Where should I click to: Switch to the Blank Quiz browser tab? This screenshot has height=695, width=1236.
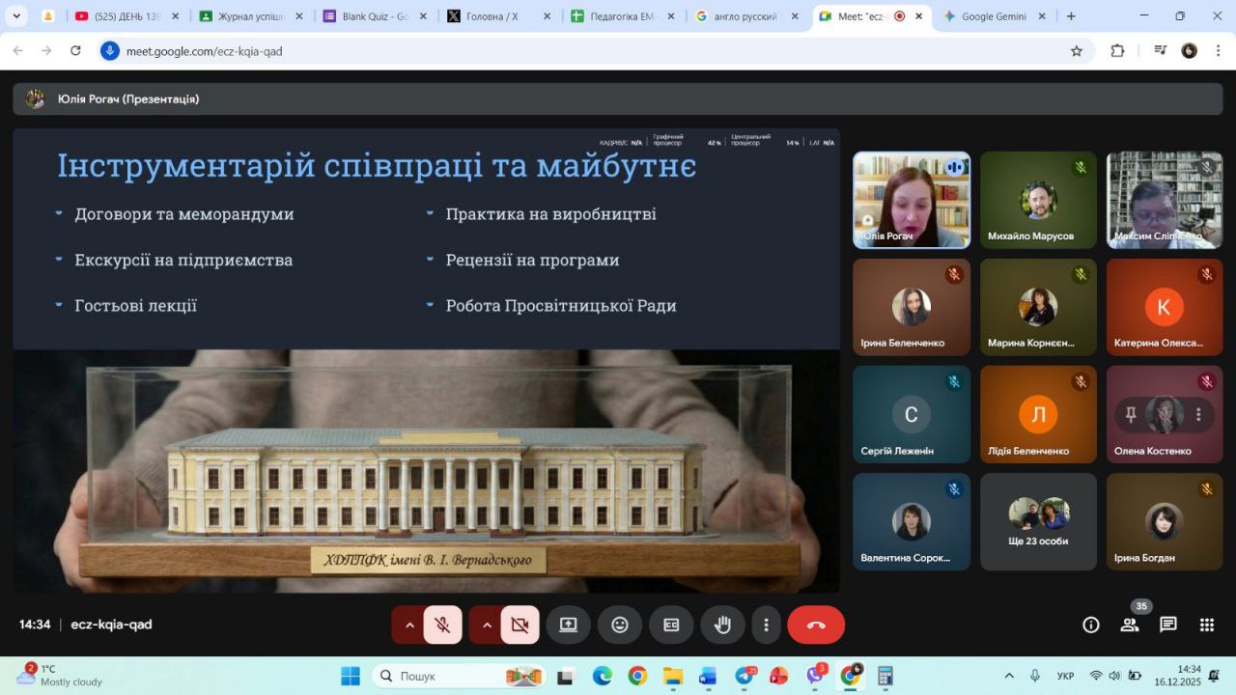point(374,16)
